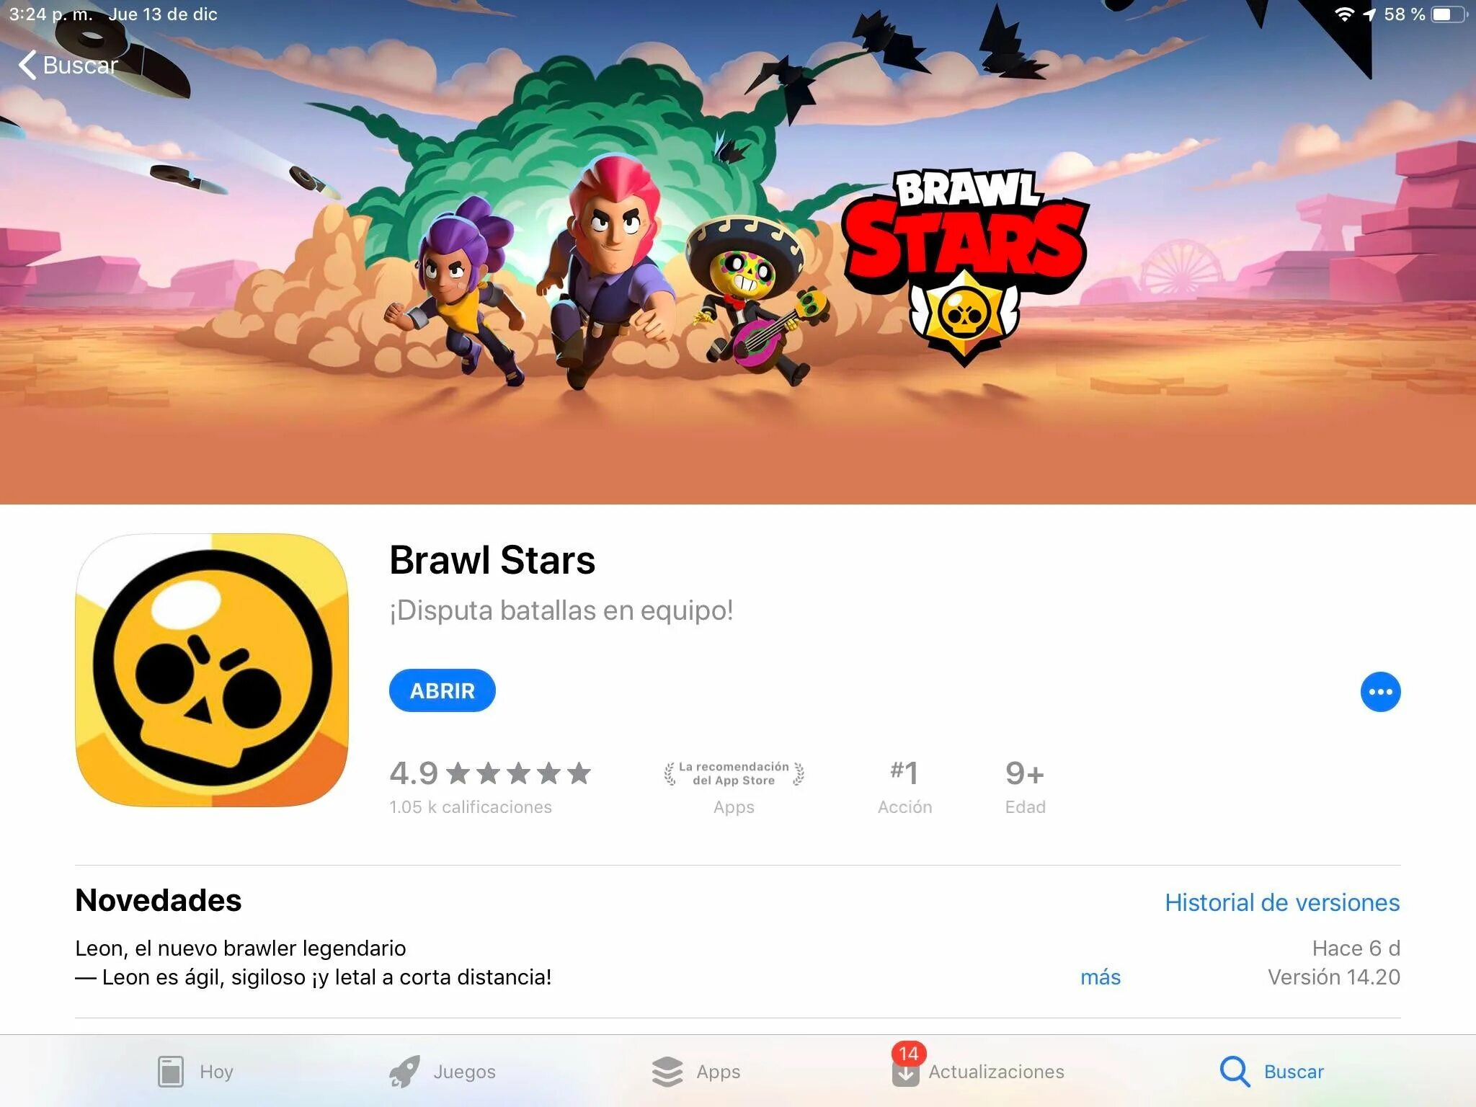
Task: Open the blue three-dots more options button
Action: tap(1380, 692)
